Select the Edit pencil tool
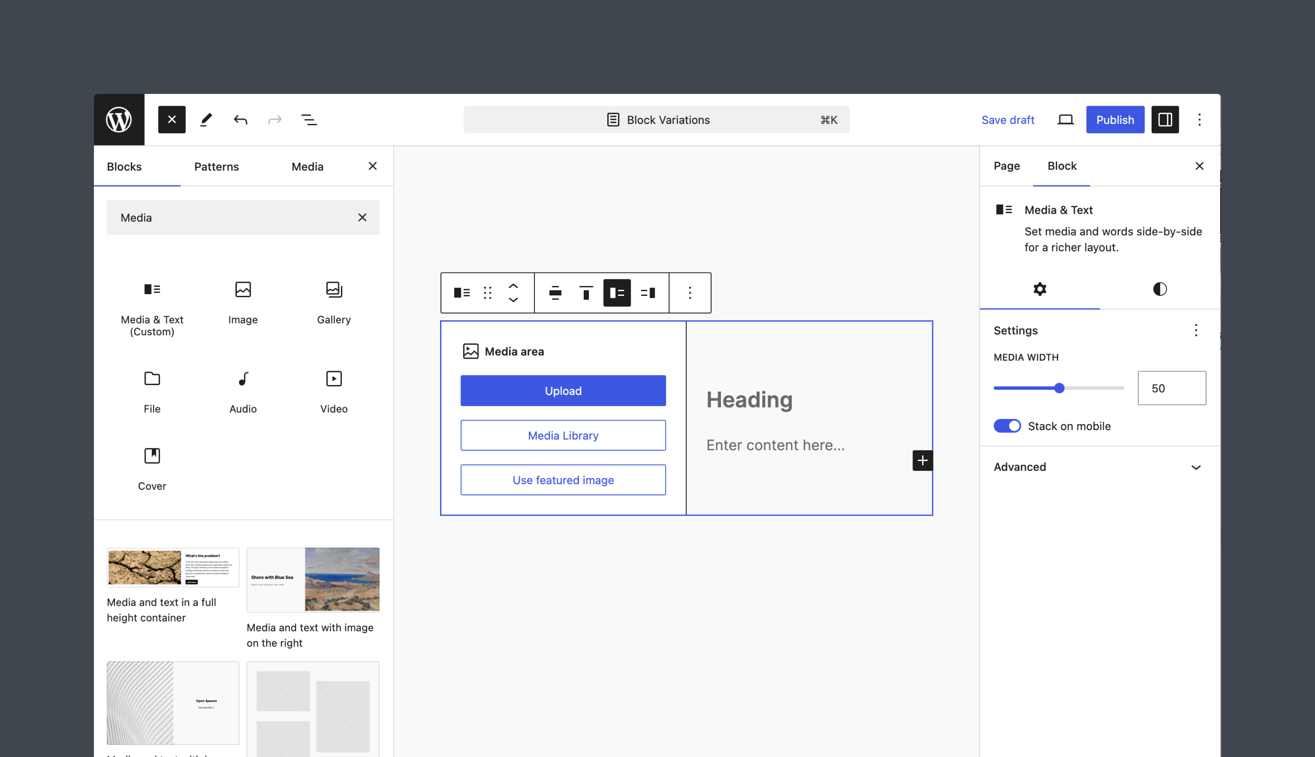Image resolution: width=1315 pixels, height=757 pixels. (x=206, y=120)
